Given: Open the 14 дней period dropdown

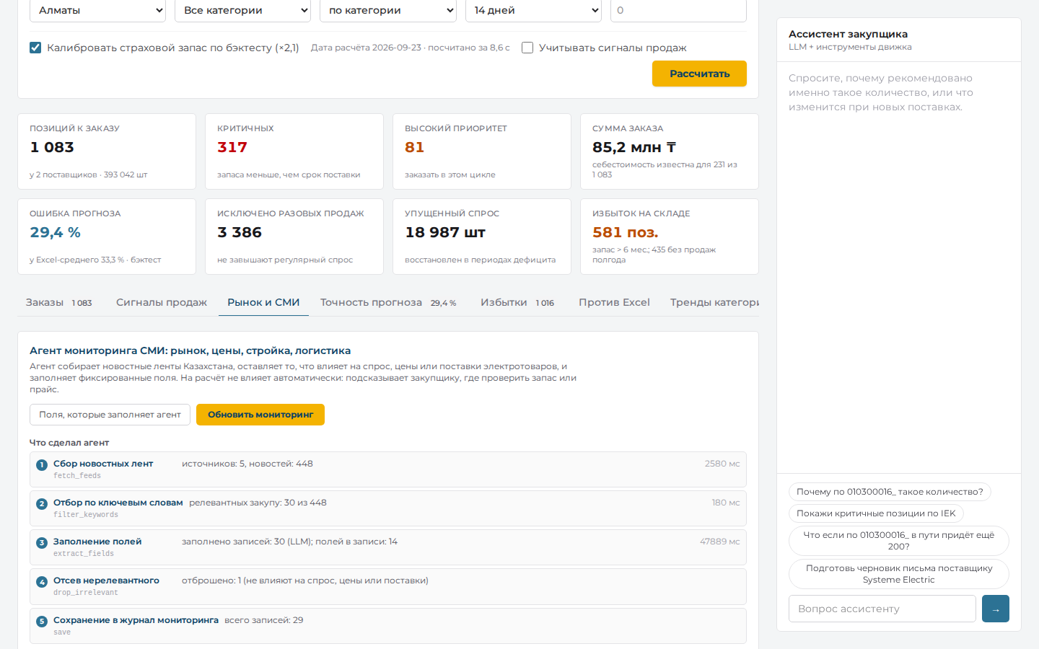Looking at the screenshot, I should pyautogui.click(x=534, y=10).
